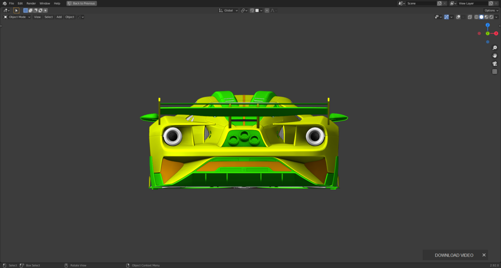Open the File menu
Image resolution: width=501 pixels, height=268 pixels.
[11, 3]
